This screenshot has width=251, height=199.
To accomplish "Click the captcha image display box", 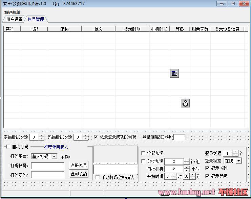I will pyautogui.click(x=116, y=154).
